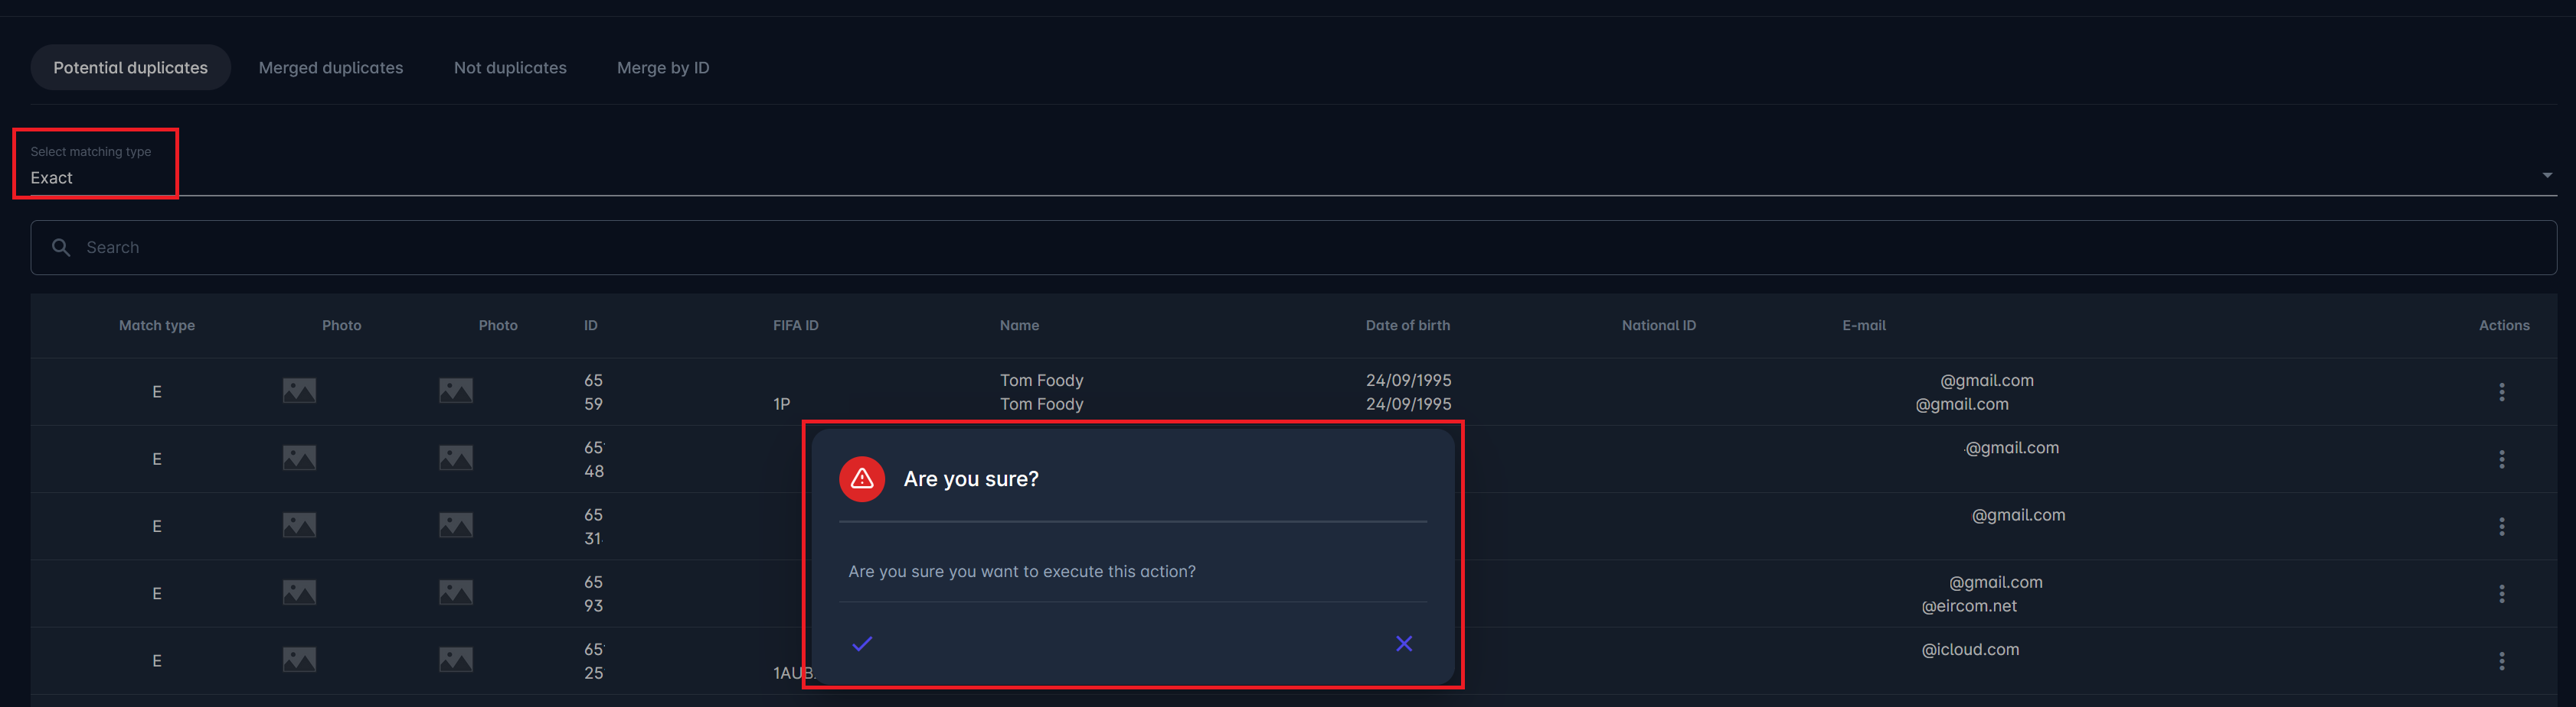Image resolution: width=2576 pixels, height=707 pixels.
Task: Open first photo thumbnail in Tom Foody row
Action: point(299,391)
